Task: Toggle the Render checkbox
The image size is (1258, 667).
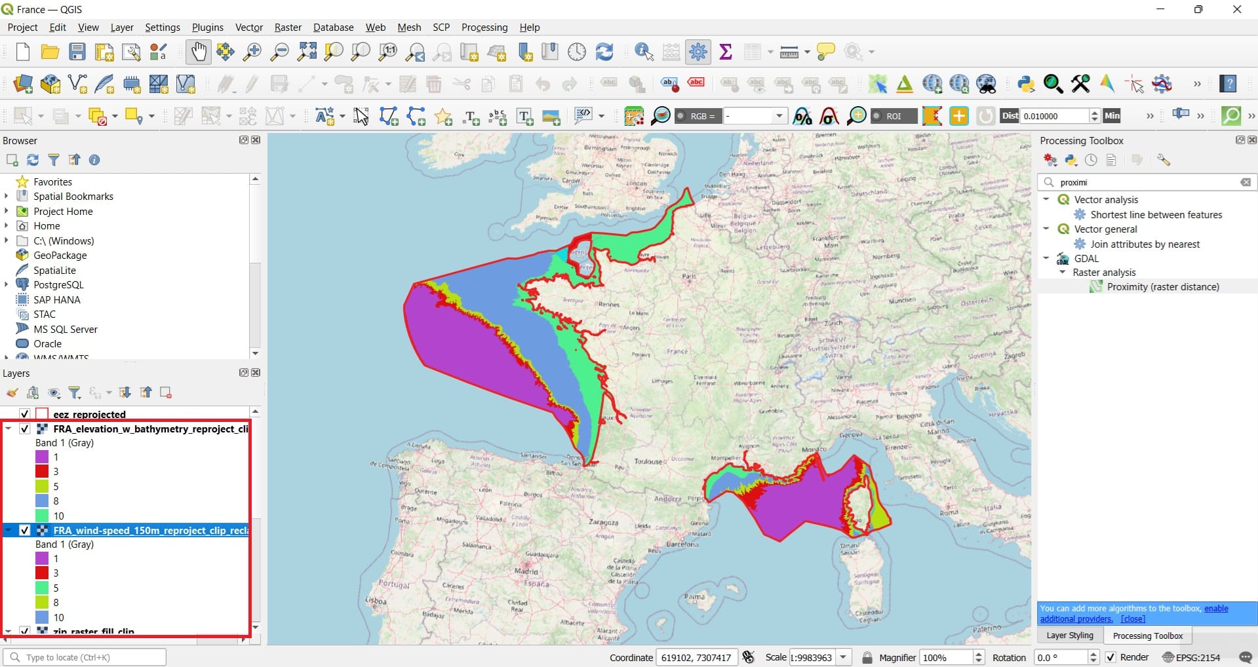Action: pos(1111,657)
